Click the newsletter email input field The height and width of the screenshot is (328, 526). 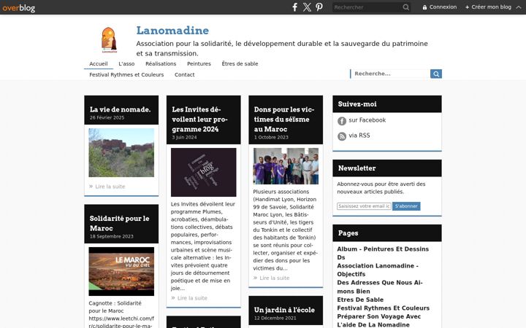[364, 206]
